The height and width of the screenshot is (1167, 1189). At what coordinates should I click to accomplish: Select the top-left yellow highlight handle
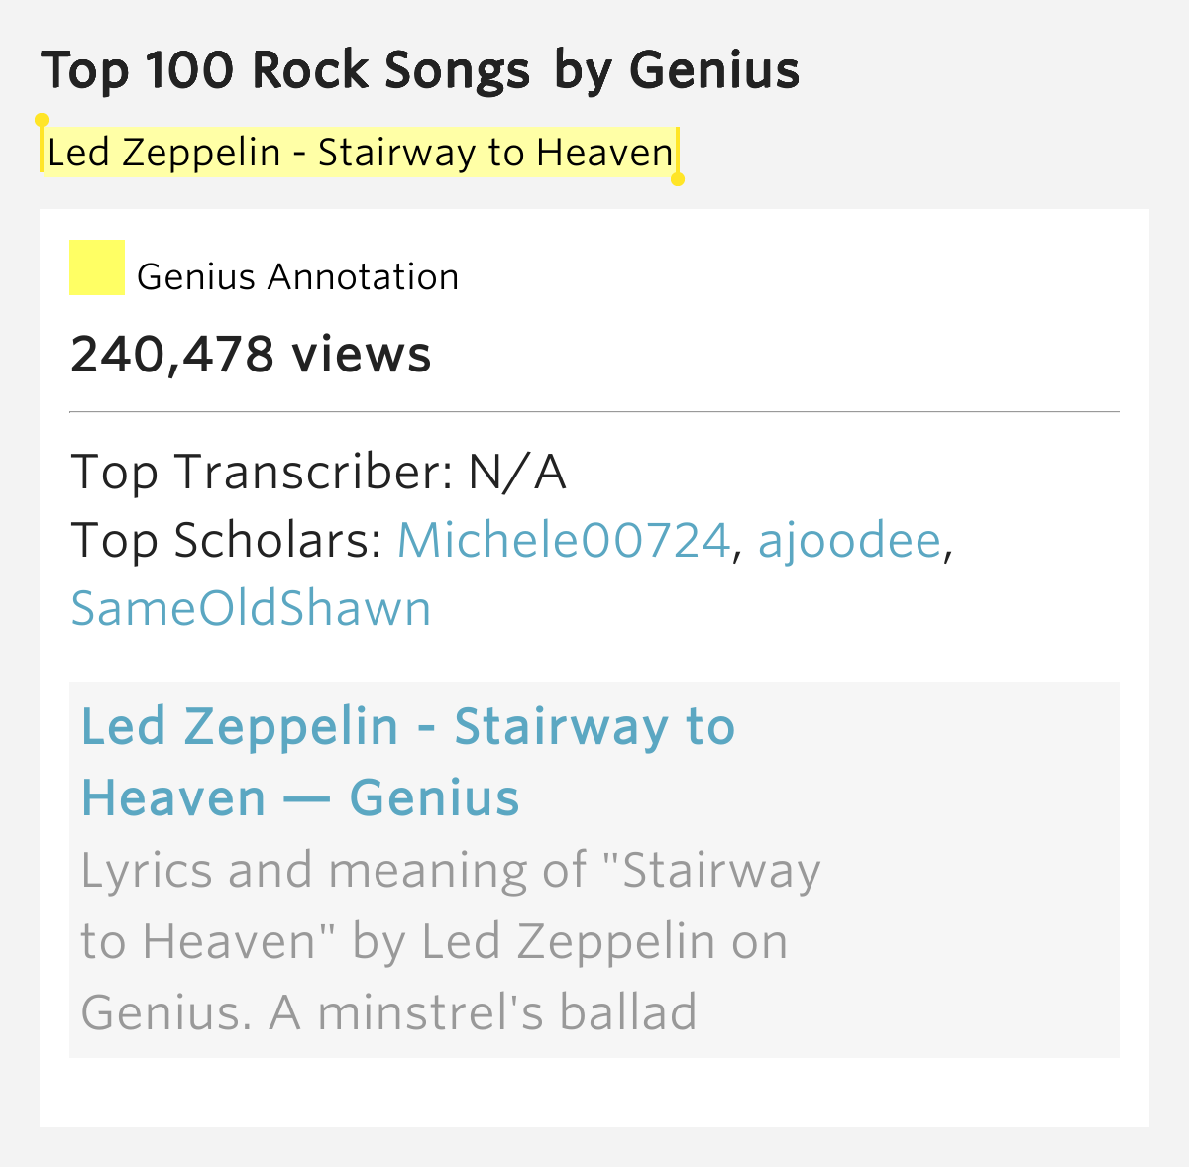tap(42, 121)
